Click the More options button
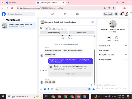This screenshot has width=132, height=99. point(82,32)
